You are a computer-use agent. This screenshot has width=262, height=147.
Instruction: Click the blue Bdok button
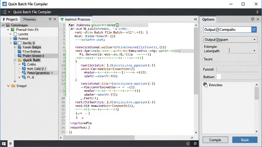pos(245,140)
